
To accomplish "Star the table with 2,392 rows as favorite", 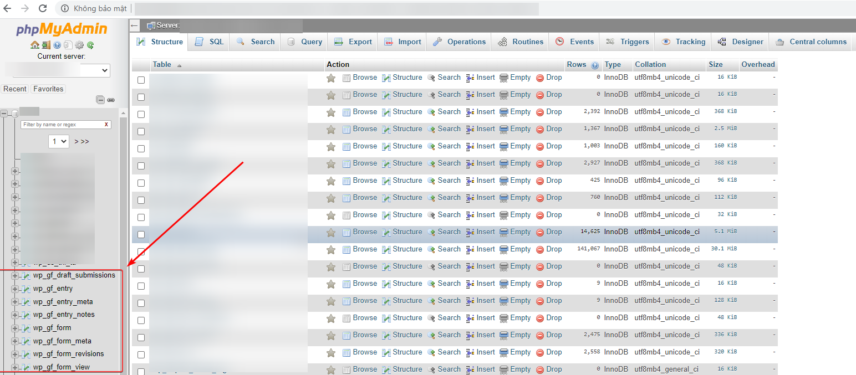I will (x=331, y=112).
